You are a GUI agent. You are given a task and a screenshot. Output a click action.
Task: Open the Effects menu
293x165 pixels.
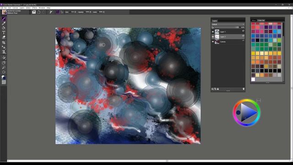pos(35,8)
